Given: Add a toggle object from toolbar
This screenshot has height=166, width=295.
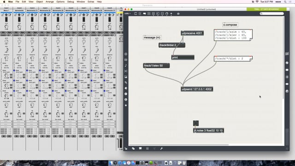Looking at the screenshot, I should point(149,13).
